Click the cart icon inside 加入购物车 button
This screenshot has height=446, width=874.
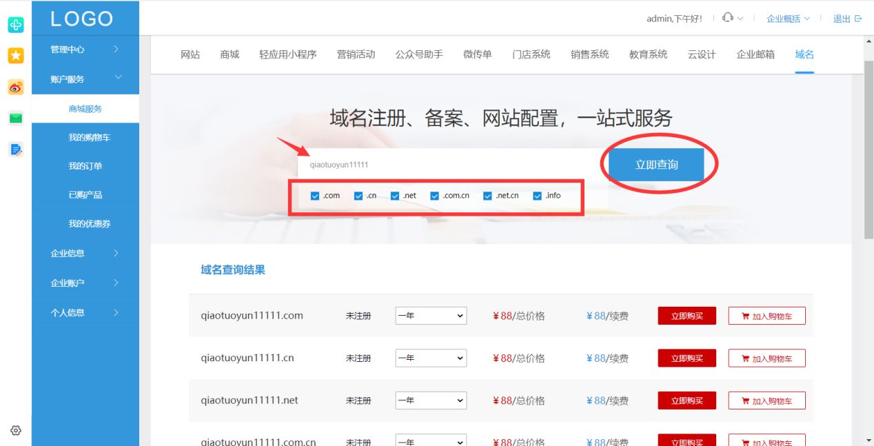point(746,316)
